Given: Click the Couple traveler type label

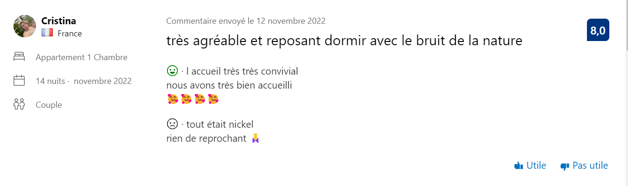Looking at the screenshot, I should pyautogui.click(x=49, y=105).
